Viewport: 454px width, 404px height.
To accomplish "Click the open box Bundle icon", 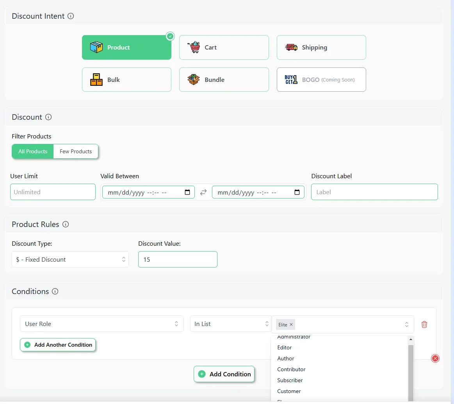I will click(x=193, y=80).
